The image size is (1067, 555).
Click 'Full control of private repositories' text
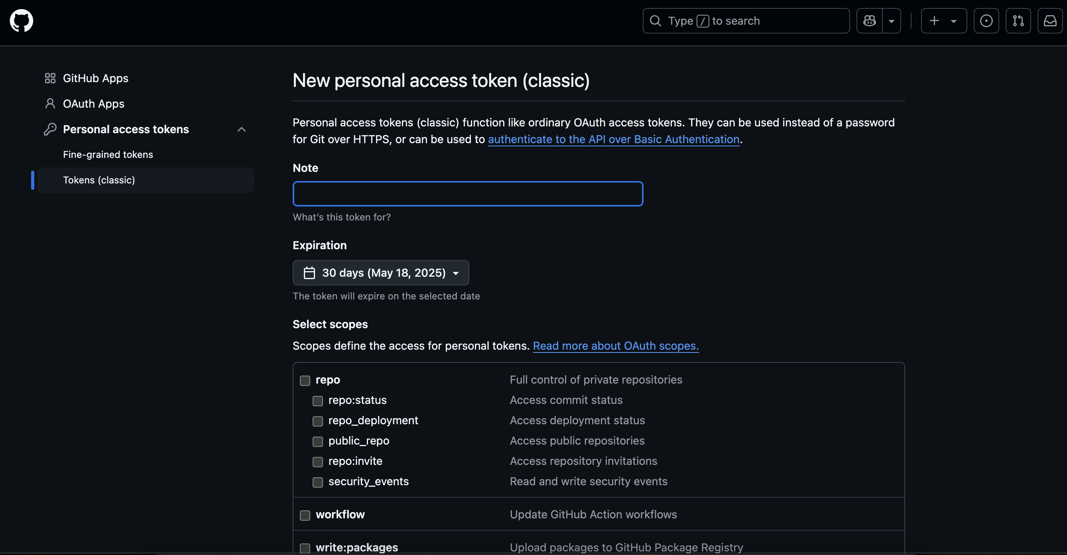coord(596,380)
